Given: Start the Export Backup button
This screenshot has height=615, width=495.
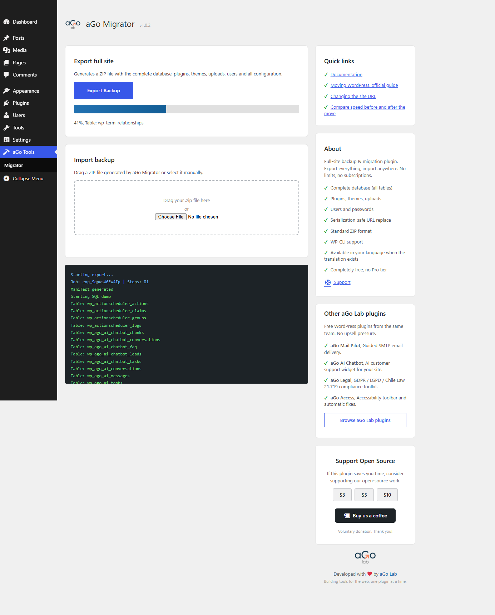Looking at the screenshot, I should pos(104,90).
